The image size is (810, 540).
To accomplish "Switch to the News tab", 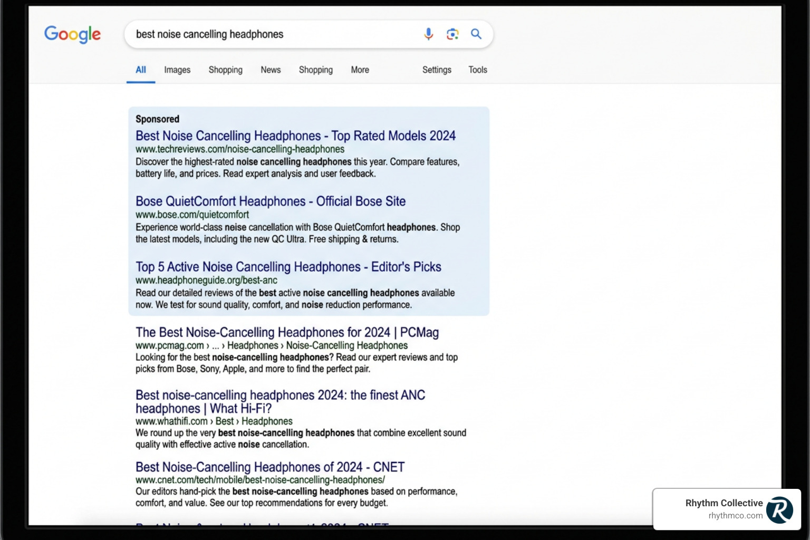I will point(271,70).
